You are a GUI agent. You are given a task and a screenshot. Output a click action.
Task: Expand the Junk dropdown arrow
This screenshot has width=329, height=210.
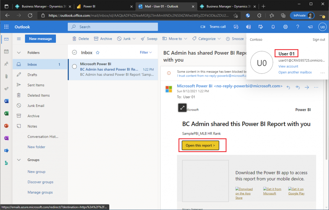coord(134,39)
